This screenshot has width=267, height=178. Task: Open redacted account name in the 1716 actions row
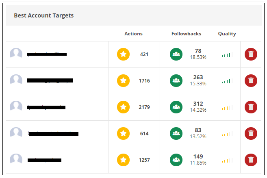(x=50, y=80)
